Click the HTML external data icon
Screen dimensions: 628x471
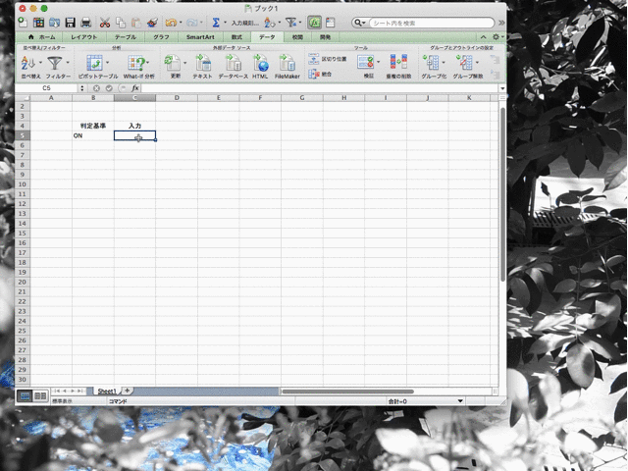click(260, 63)
